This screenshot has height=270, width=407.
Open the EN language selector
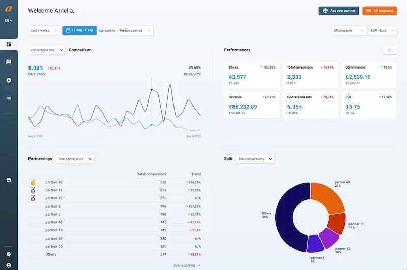tap(9, 21)
